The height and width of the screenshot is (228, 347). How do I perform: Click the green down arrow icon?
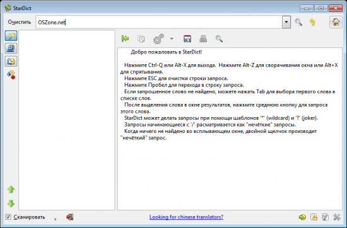point(11,203)
